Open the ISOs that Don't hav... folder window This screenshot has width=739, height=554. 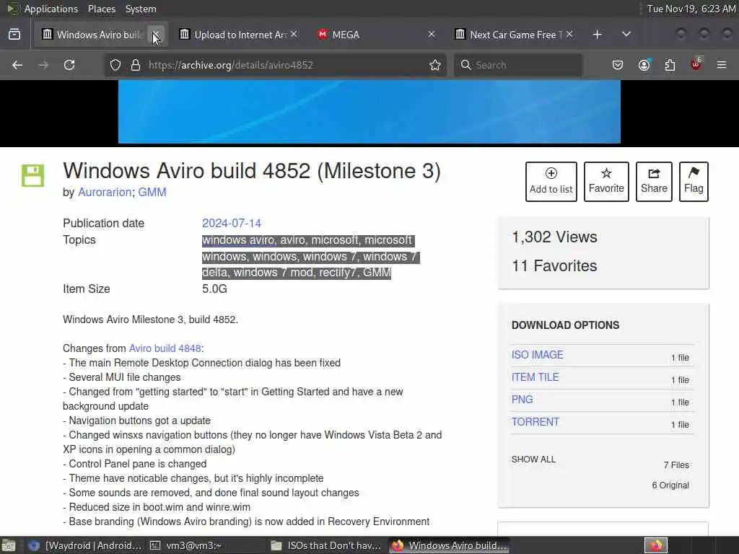point(327,545)
